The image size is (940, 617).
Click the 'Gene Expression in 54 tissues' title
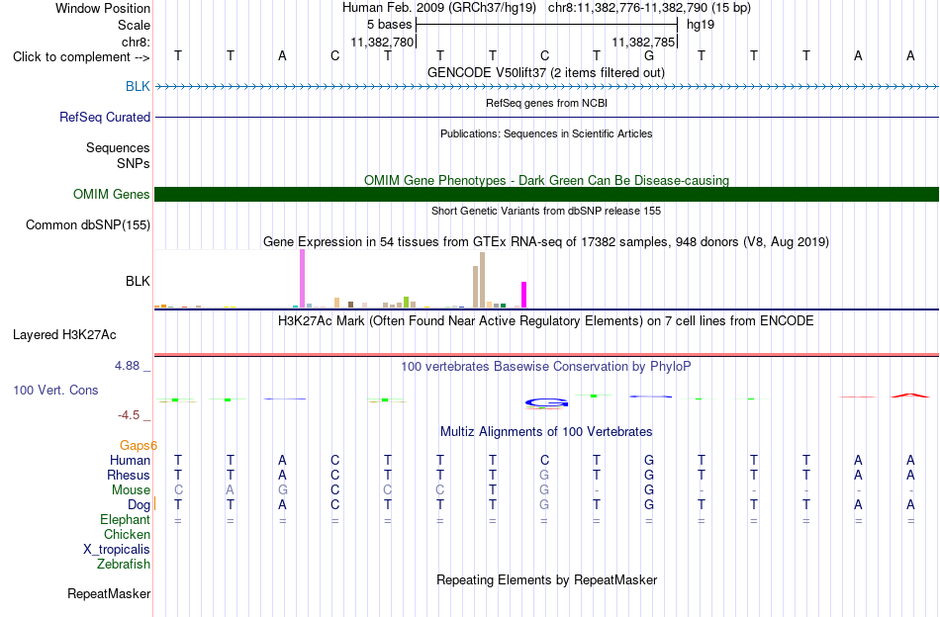(x=546, y=242)
